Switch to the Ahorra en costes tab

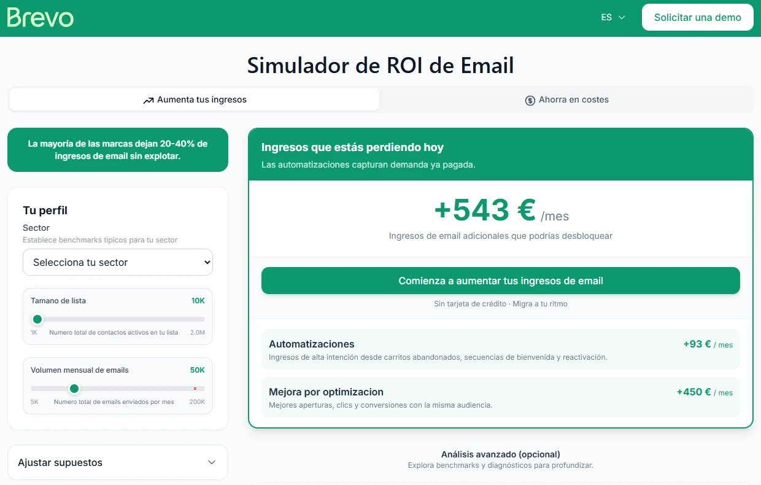[x=566, y=99]
